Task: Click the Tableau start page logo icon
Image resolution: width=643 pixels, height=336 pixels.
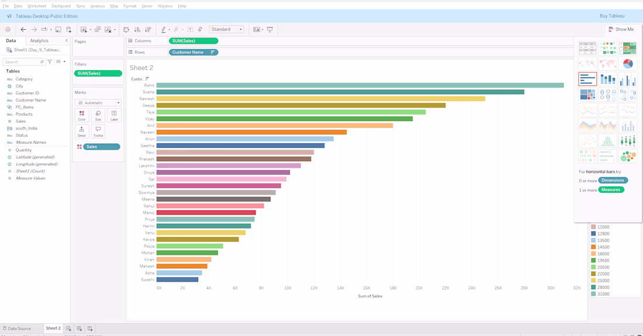Action: [8, 29]
